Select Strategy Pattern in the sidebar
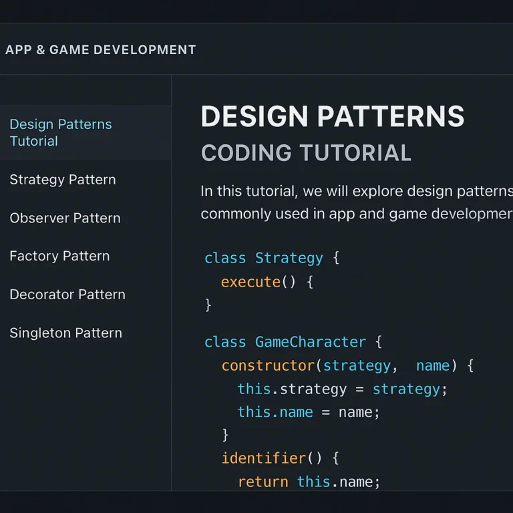This screenshot has height=513, width=513. (63, 180)
